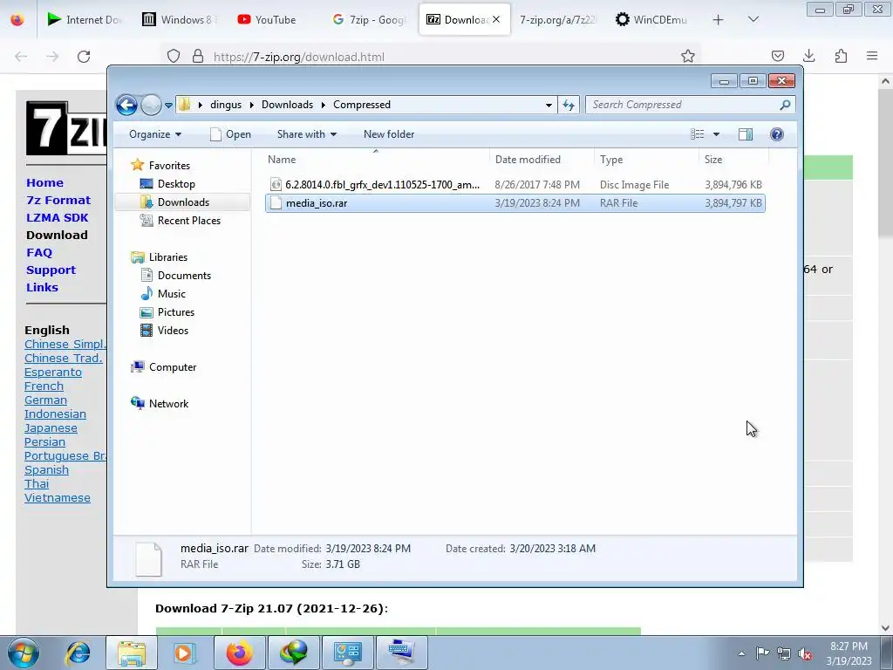Click the search magnifier in Search Compressed box
This screenshot has width=893, height=670.
click(x=785, y=105)
